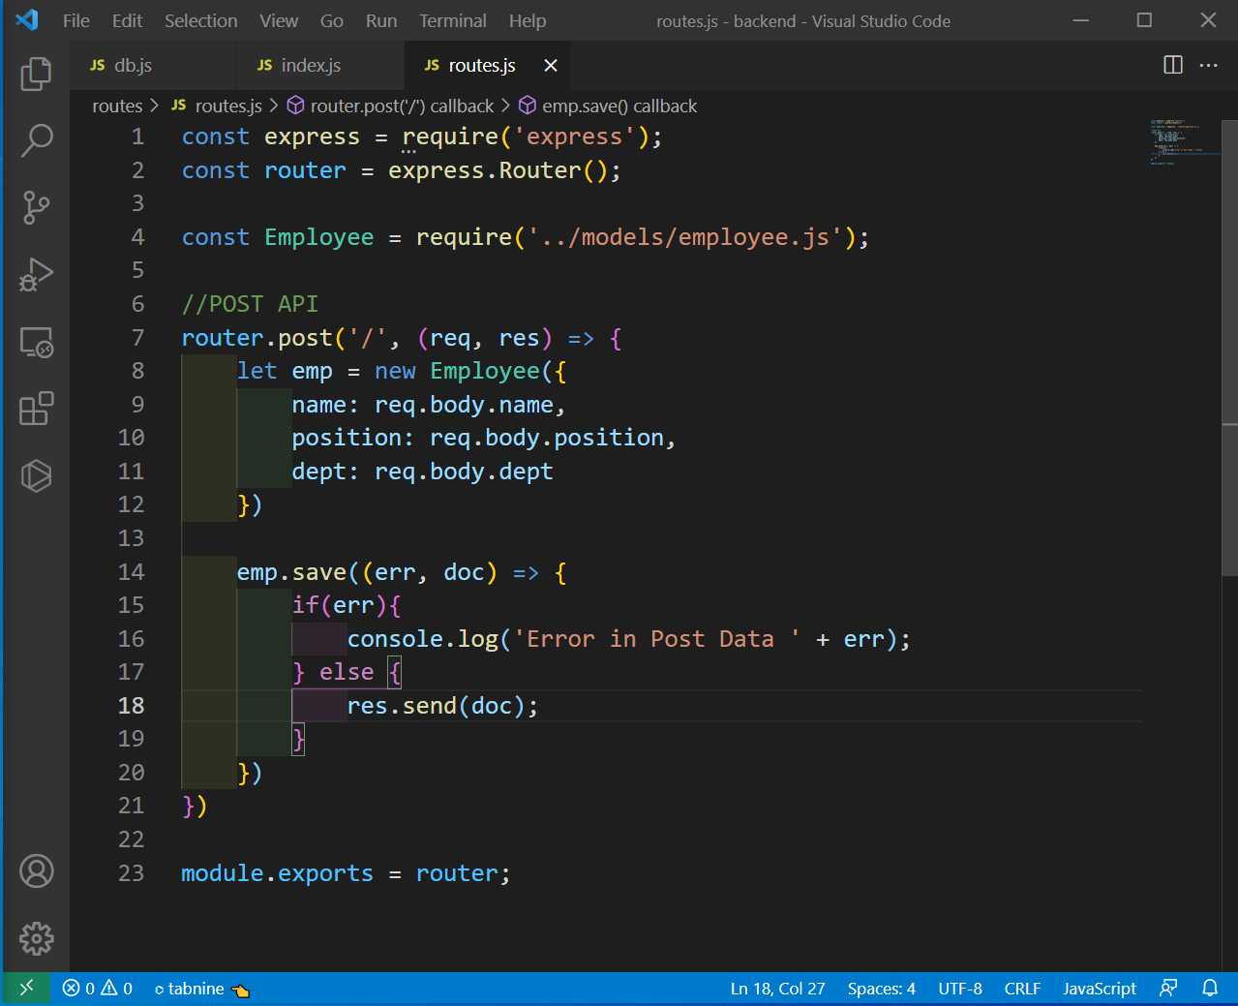
Task: Click the '//POST API' comment
Action: (250, 304)
